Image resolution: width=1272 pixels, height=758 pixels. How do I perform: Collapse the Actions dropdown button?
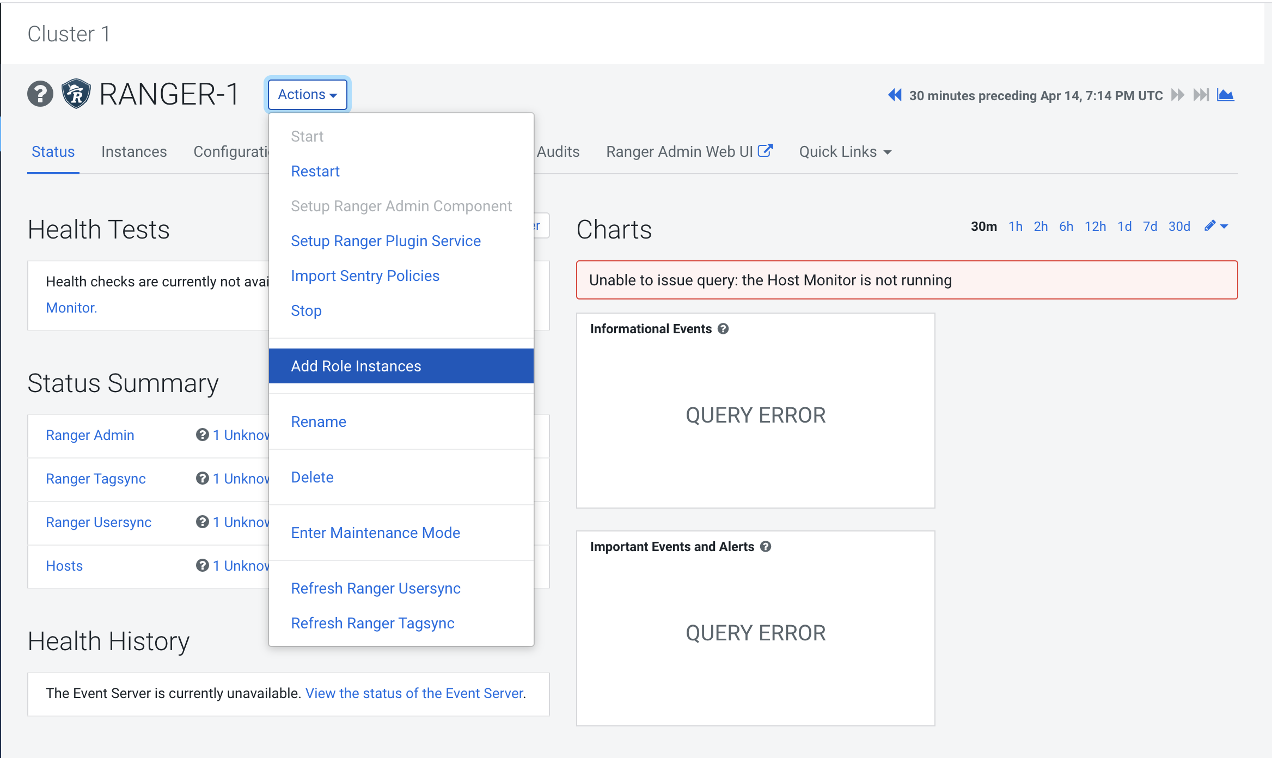click(x=308, y=95)
